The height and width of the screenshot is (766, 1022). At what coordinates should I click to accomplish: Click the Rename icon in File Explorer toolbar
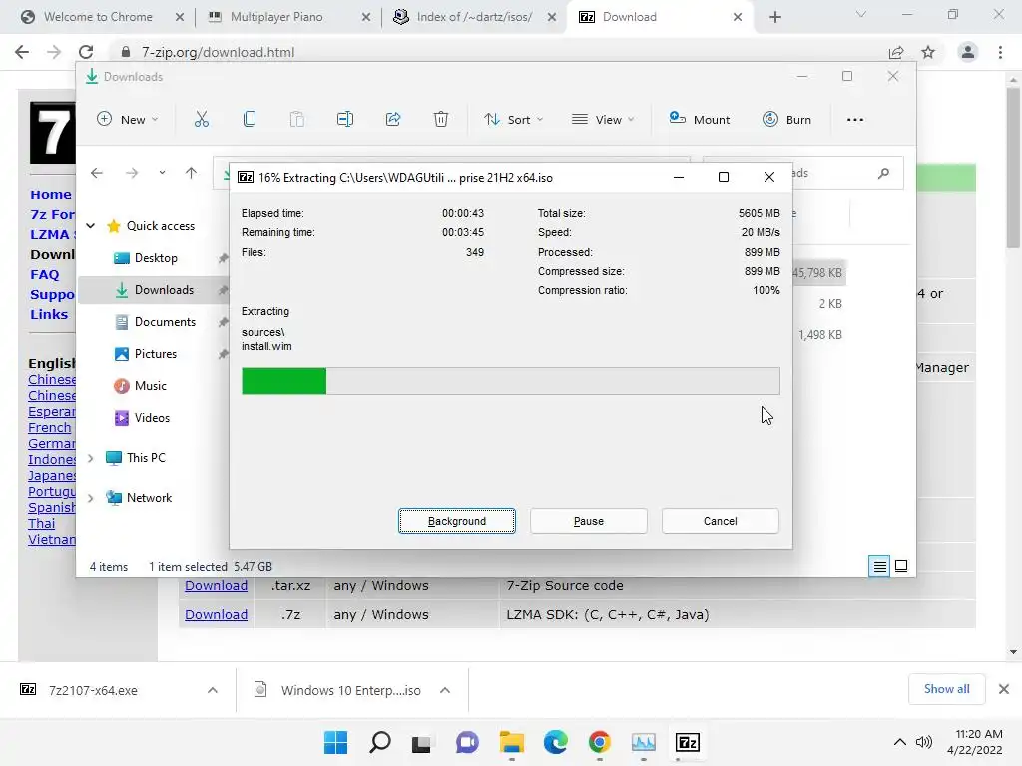pos(344,119)
